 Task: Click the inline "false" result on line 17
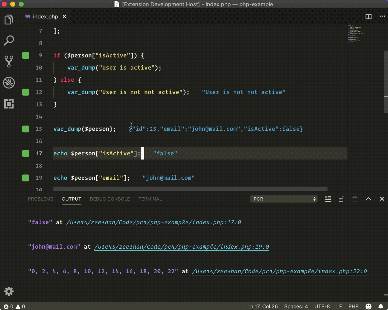coord(165,153)
